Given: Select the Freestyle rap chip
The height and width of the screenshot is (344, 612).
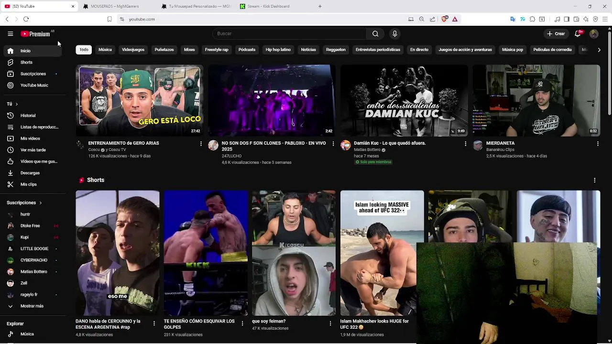Looking at the screenshot, I should click(217, 50).
